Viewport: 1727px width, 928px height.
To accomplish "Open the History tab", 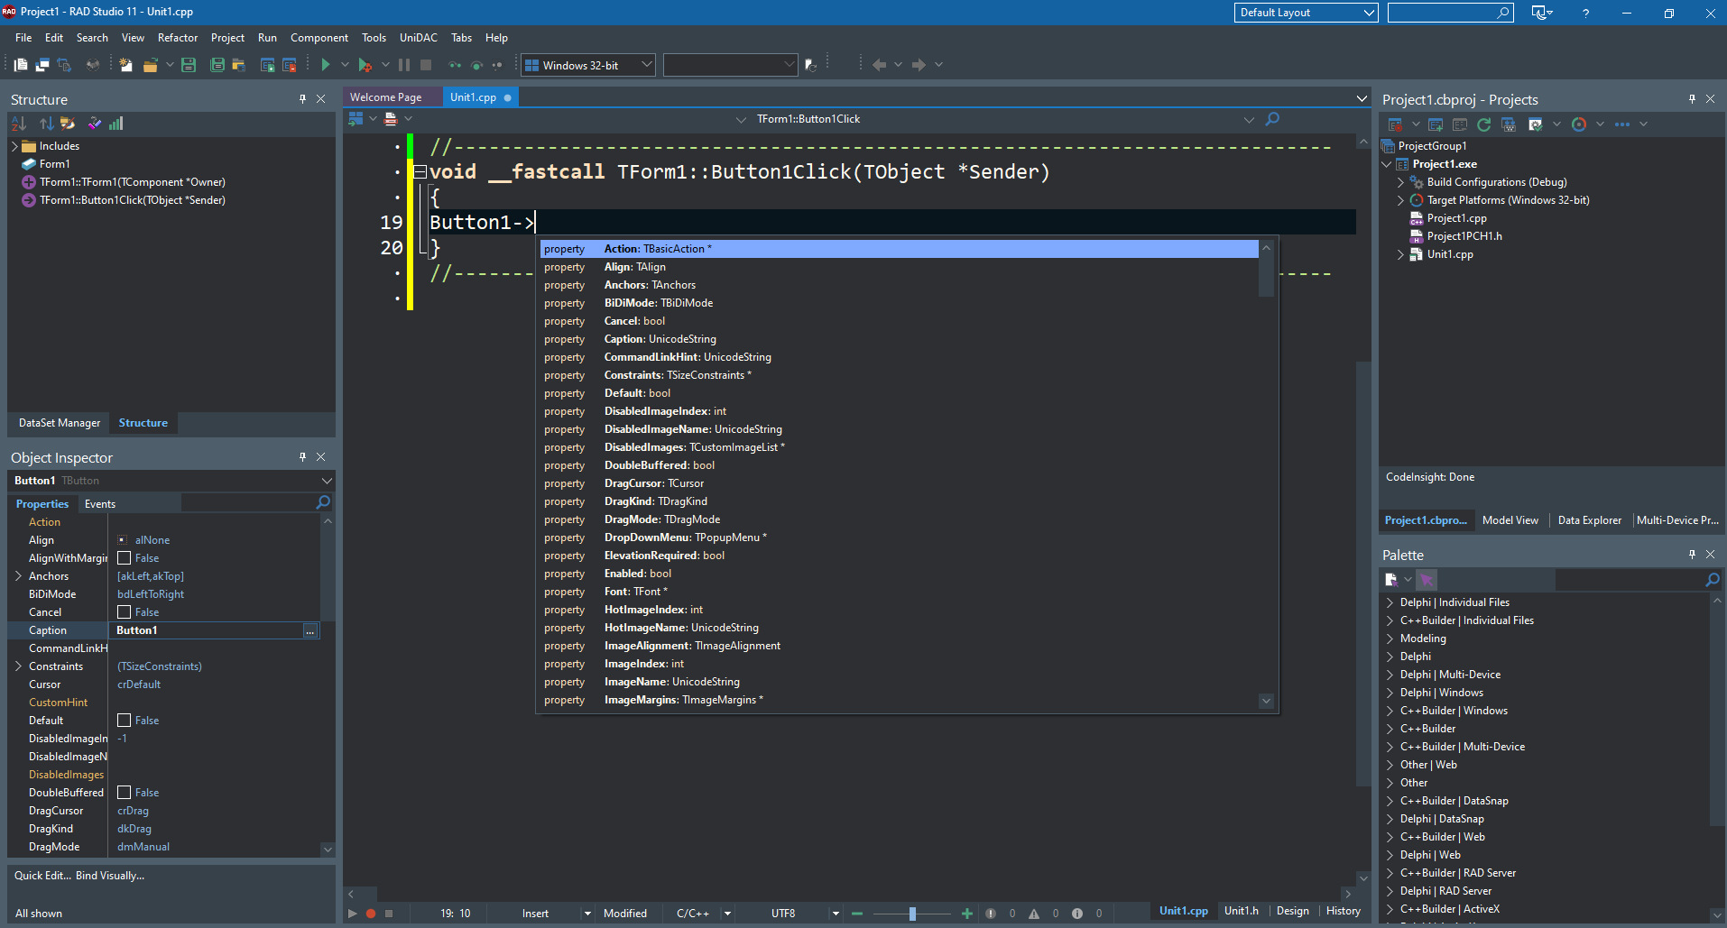I will pyautogui.click(x=1344, y=911).
